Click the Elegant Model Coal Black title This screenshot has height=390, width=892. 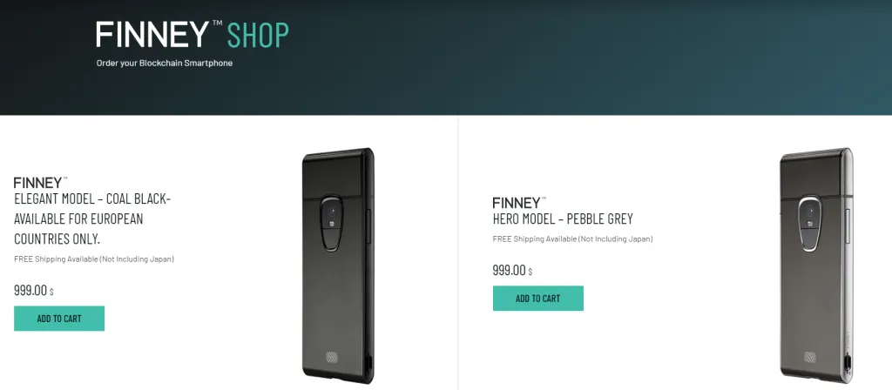click(x=92, y=219)
